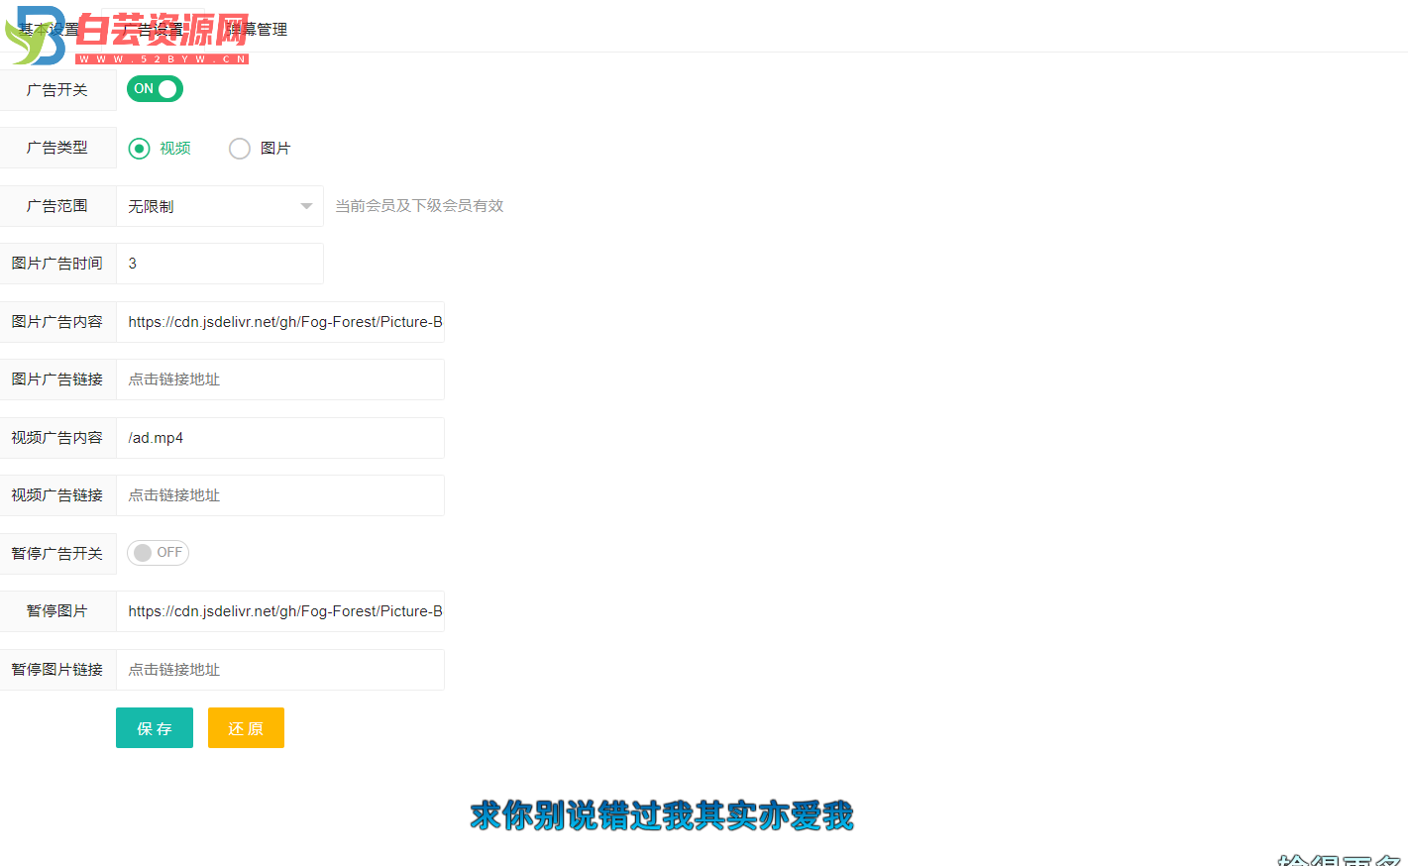Edit the 视频广告内容 /ad.mp4 field
The height and width of the screenshot is (866, 1408).
[280, 438]
